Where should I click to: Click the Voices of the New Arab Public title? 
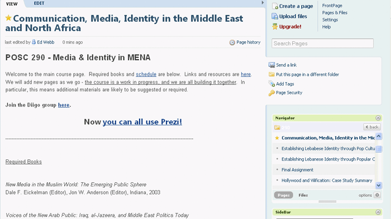[x=97, y=215]
